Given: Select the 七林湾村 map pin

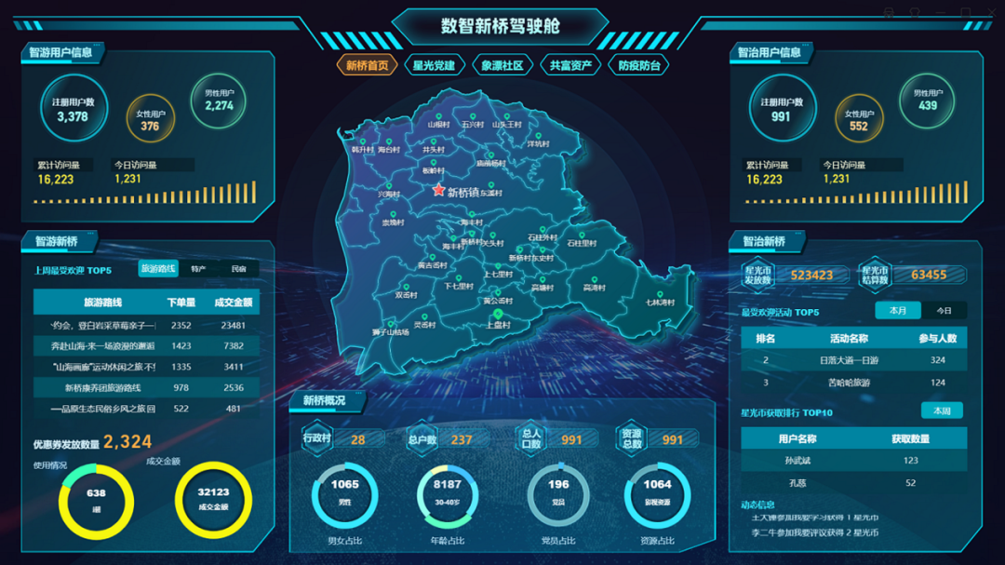Looking at the screenshot, I should (660, 291).
